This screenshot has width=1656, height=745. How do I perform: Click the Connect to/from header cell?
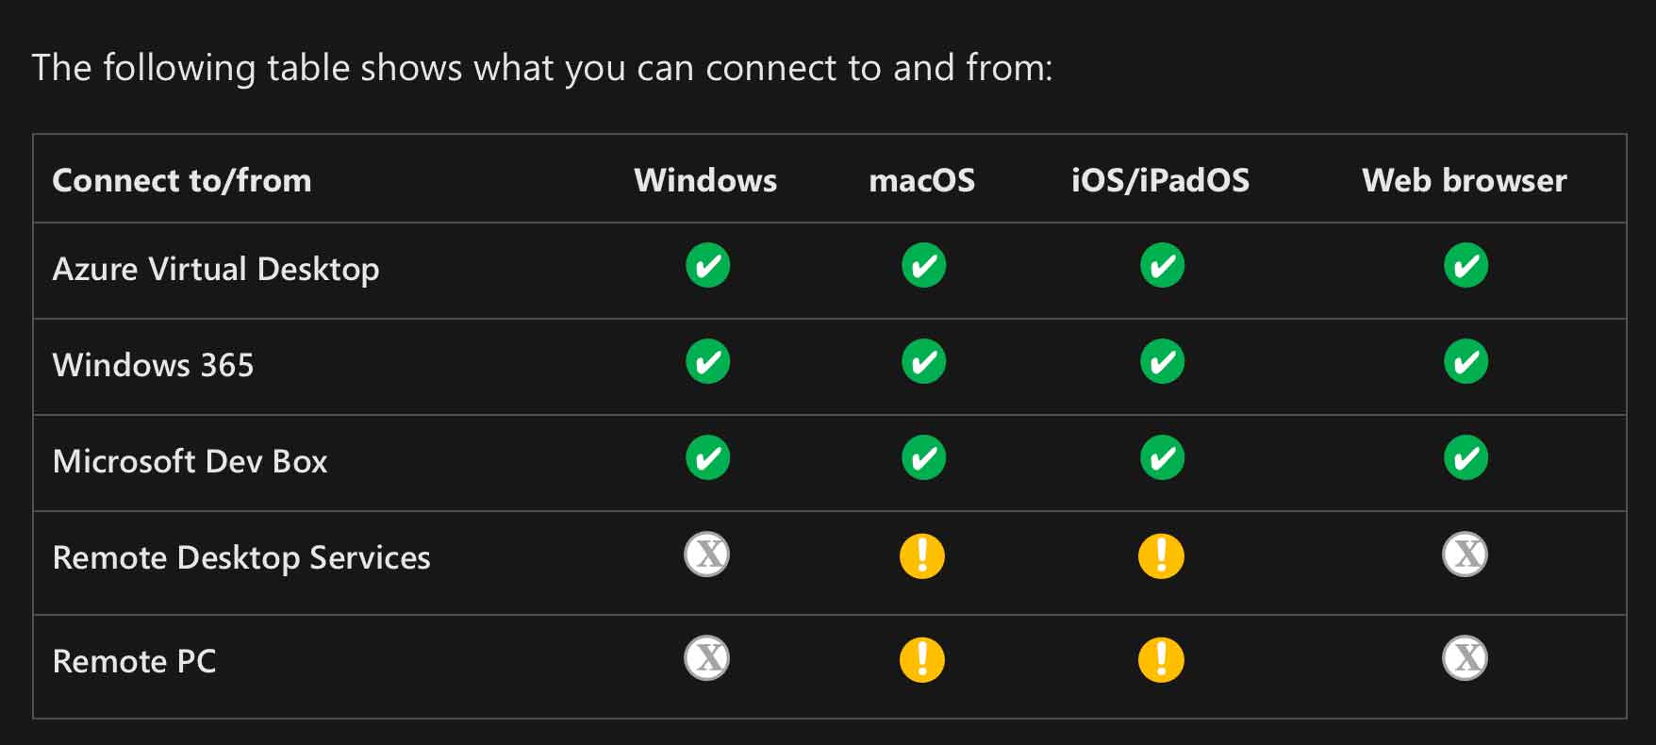[182, 180]
